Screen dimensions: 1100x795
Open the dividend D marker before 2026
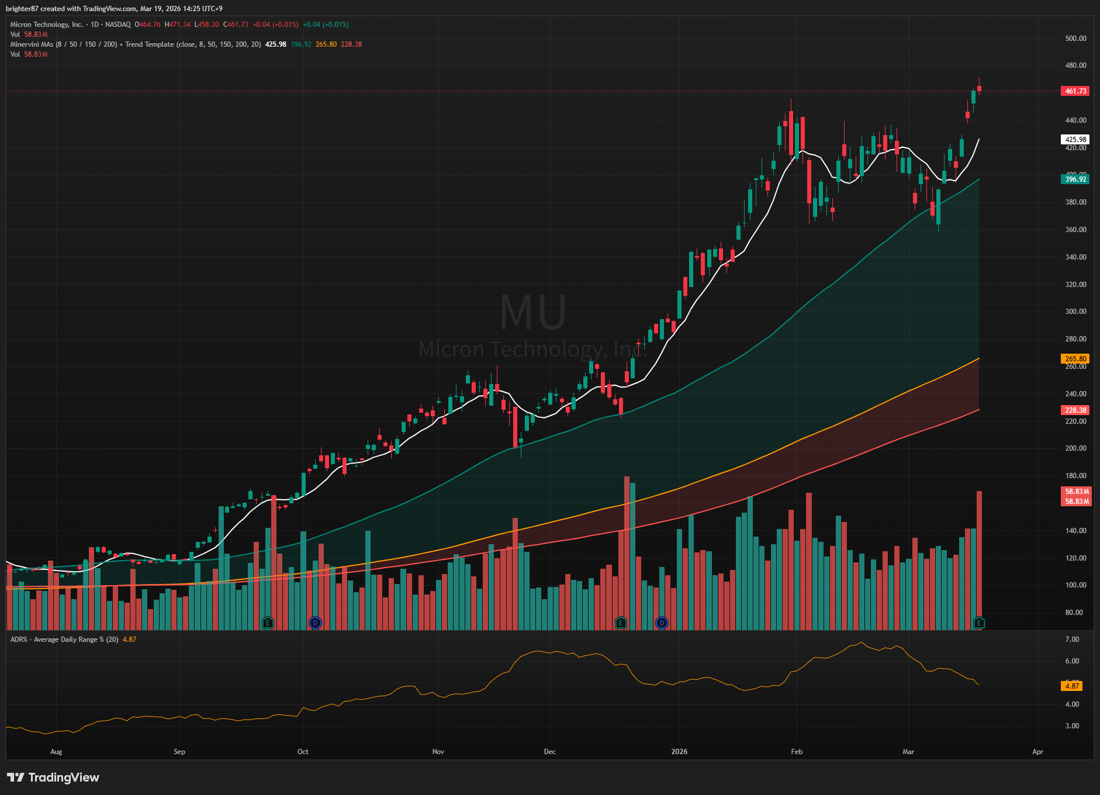coord(662,623)
